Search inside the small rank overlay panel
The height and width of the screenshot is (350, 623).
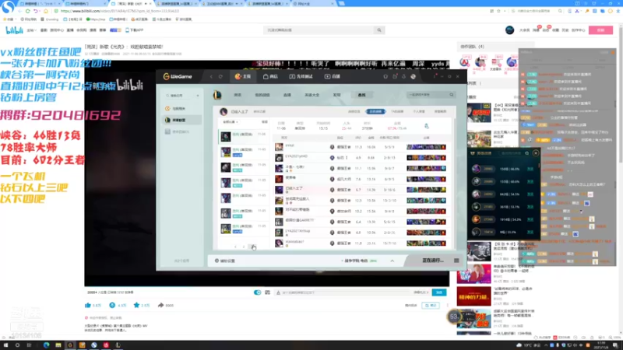click(513, 153)
